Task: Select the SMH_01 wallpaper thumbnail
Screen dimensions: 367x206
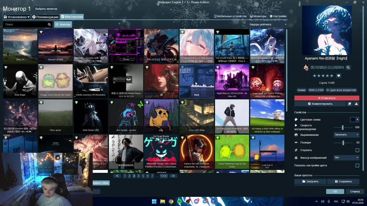Action: point(20,46)
